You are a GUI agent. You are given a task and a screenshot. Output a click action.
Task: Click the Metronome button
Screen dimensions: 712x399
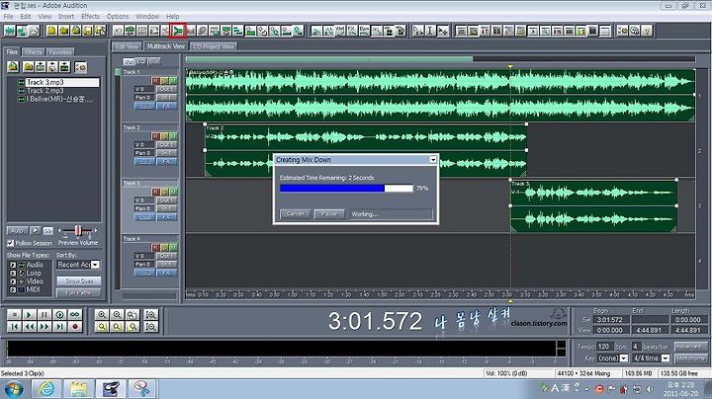(690, 359)
